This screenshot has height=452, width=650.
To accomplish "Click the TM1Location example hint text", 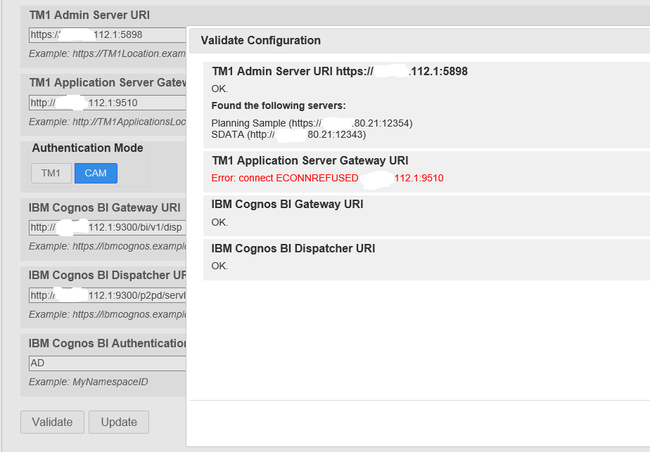I will pos(108,54).
